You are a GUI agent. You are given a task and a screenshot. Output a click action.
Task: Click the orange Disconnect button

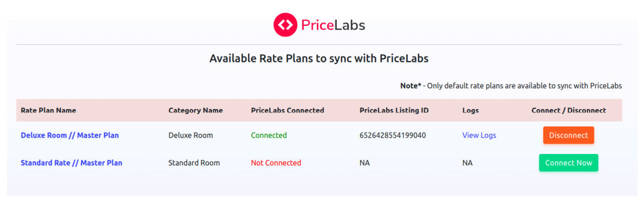[x=568, y=135]
